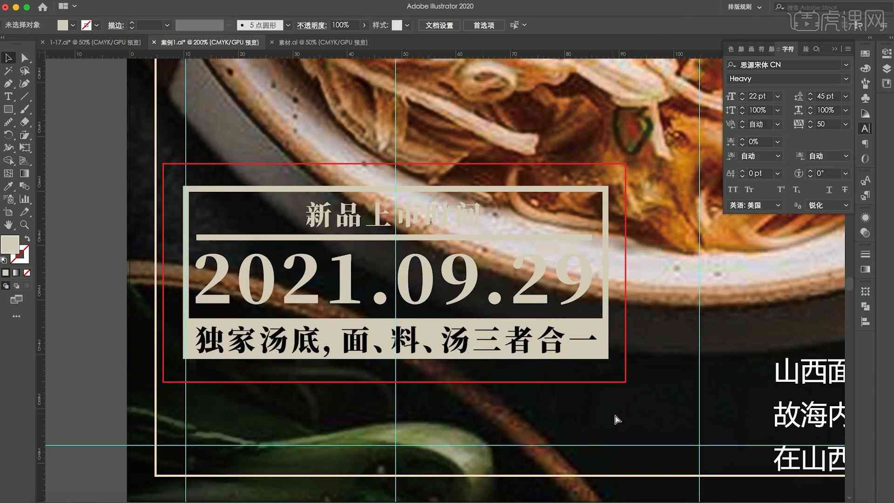The height and width of the screenshot is (503, 894).
Task: Click the 锐化 rendering dropdown
Action: [827, 205]
